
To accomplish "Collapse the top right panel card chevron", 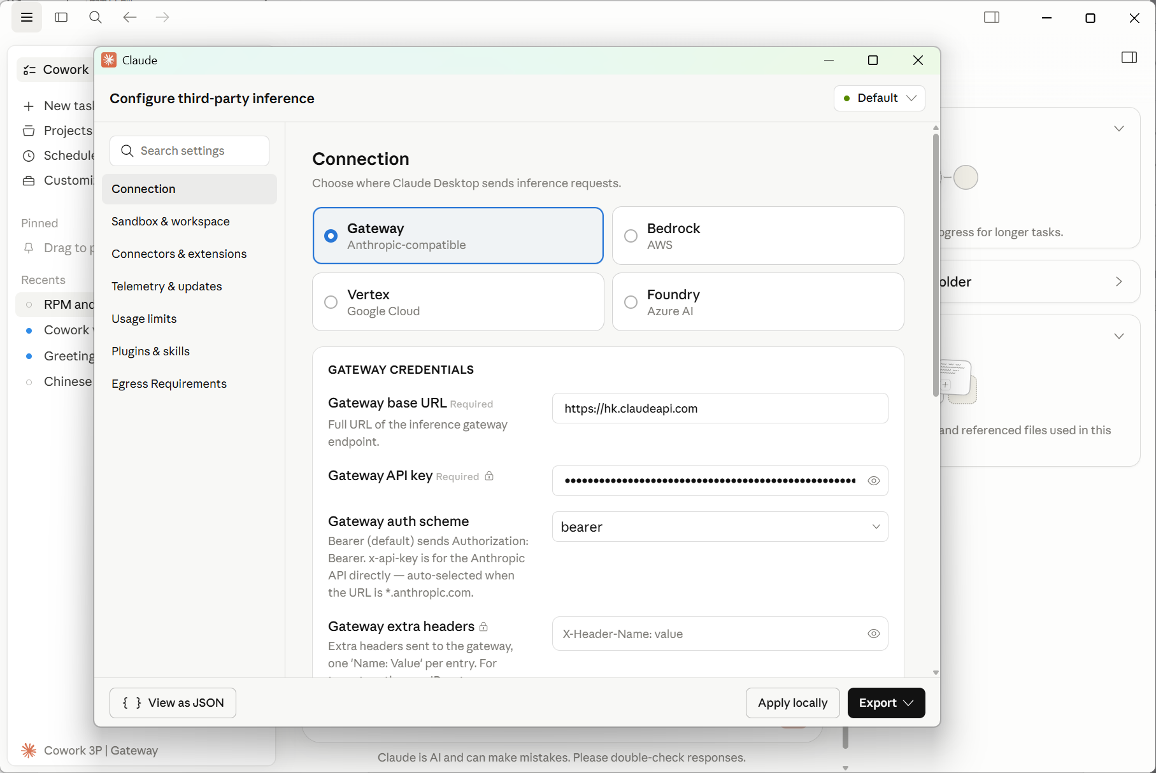I will [1119, 129].
